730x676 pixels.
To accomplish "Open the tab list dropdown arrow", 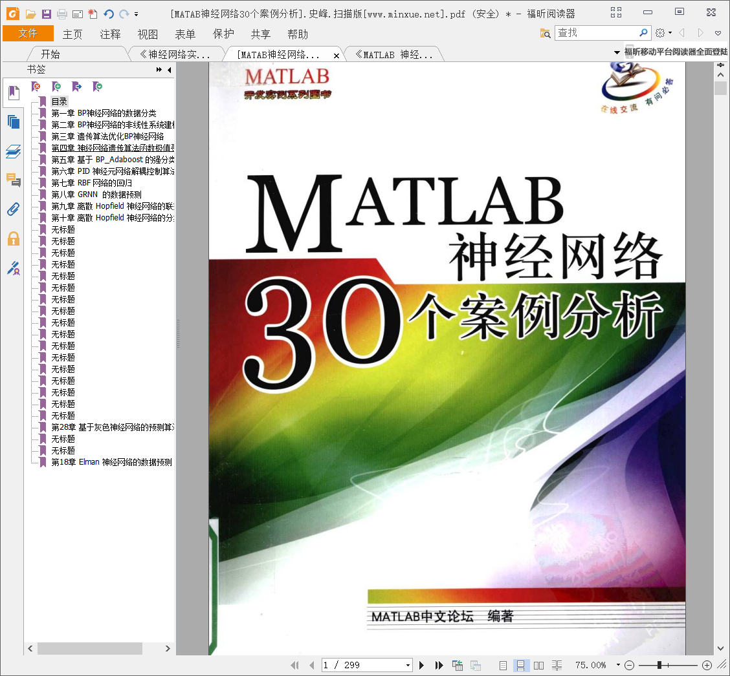I will tap(617, 52).
